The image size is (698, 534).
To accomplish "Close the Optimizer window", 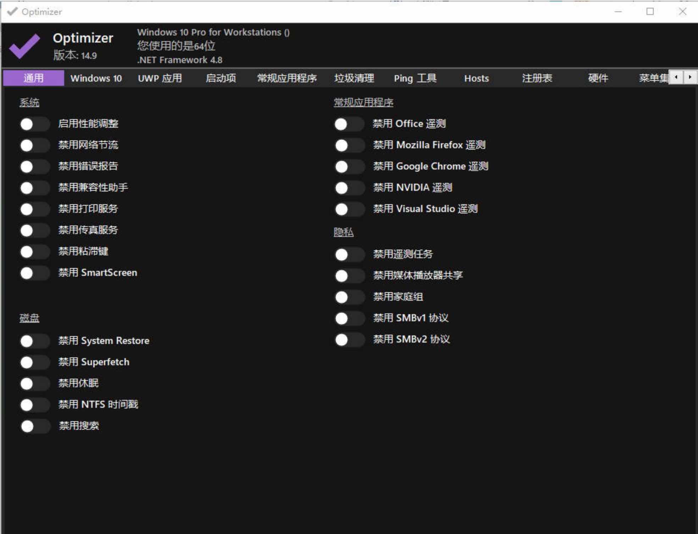I will coord(682,11).
